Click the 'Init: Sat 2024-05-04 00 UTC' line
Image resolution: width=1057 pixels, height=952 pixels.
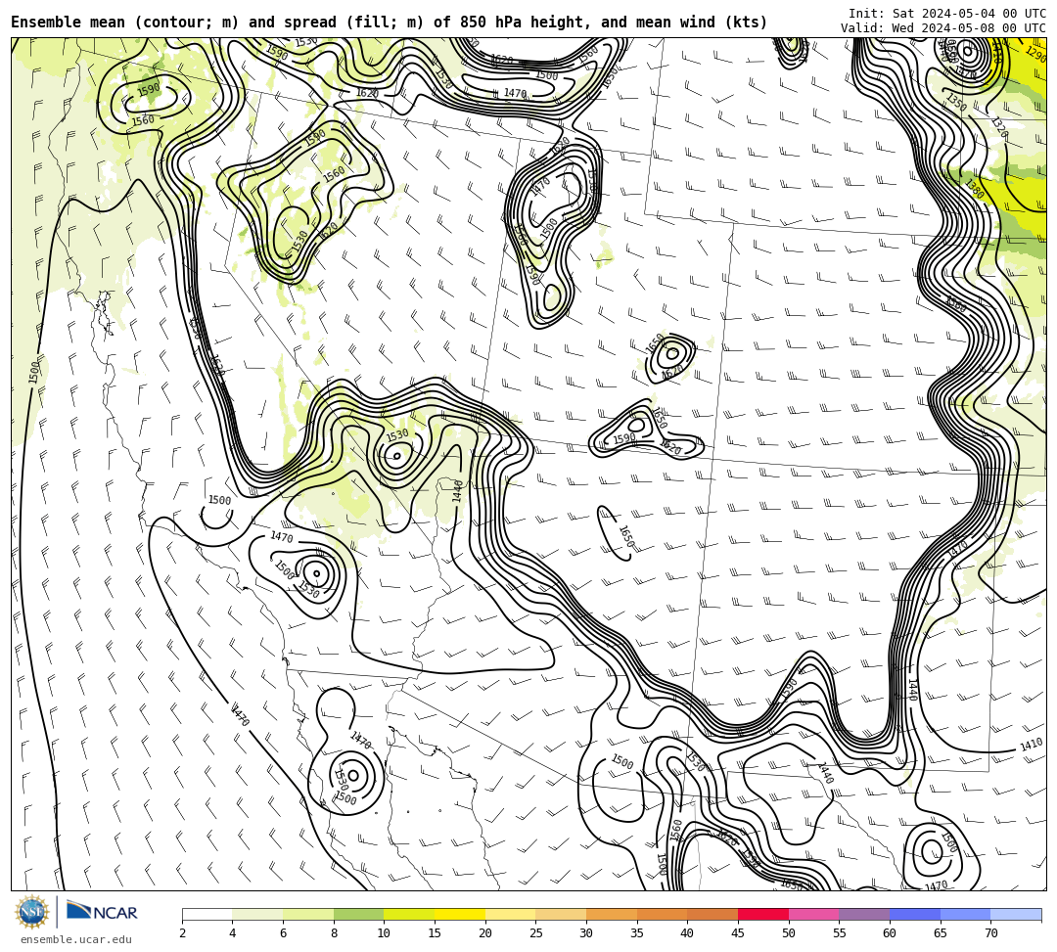(947, 14)
